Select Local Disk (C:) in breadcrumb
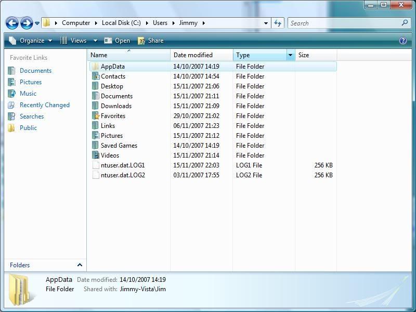Screen dimensions: 416x312 point(121,23)
